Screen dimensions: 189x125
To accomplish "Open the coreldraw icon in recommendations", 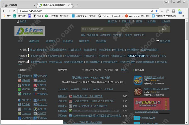I will pos(19,114).
